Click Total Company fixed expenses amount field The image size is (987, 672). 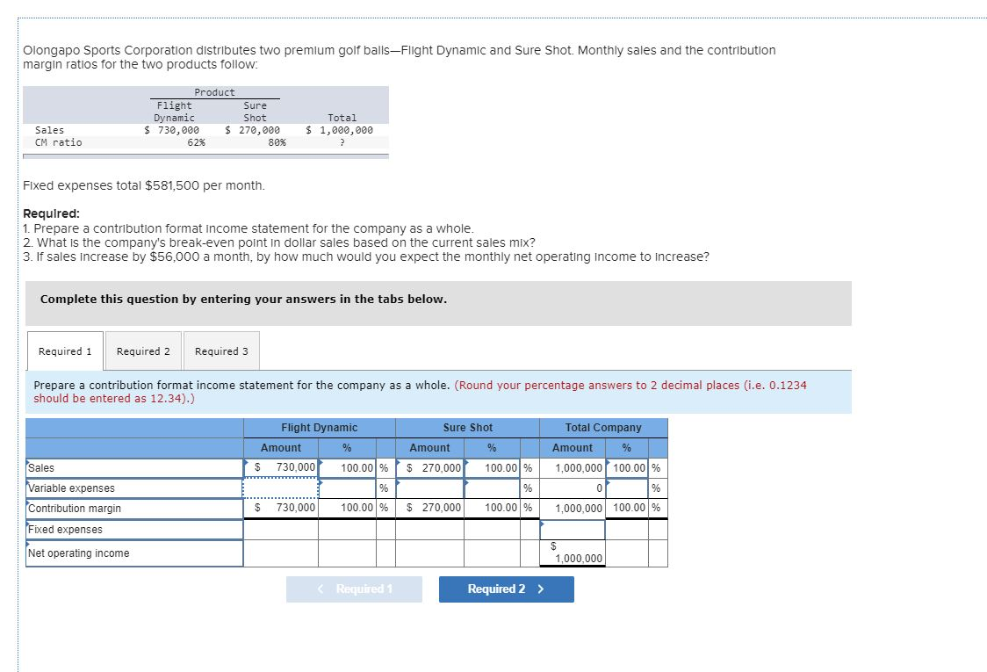coord(573,530)
